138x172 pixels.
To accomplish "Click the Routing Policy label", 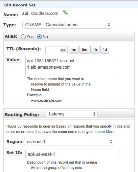I will pos(22,115).
